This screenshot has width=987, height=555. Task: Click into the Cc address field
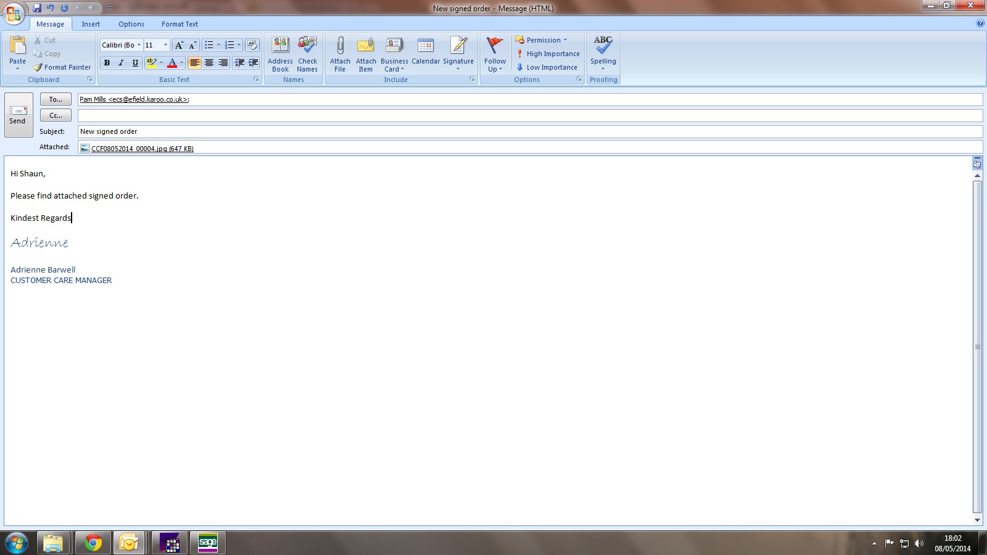[529, 115]
